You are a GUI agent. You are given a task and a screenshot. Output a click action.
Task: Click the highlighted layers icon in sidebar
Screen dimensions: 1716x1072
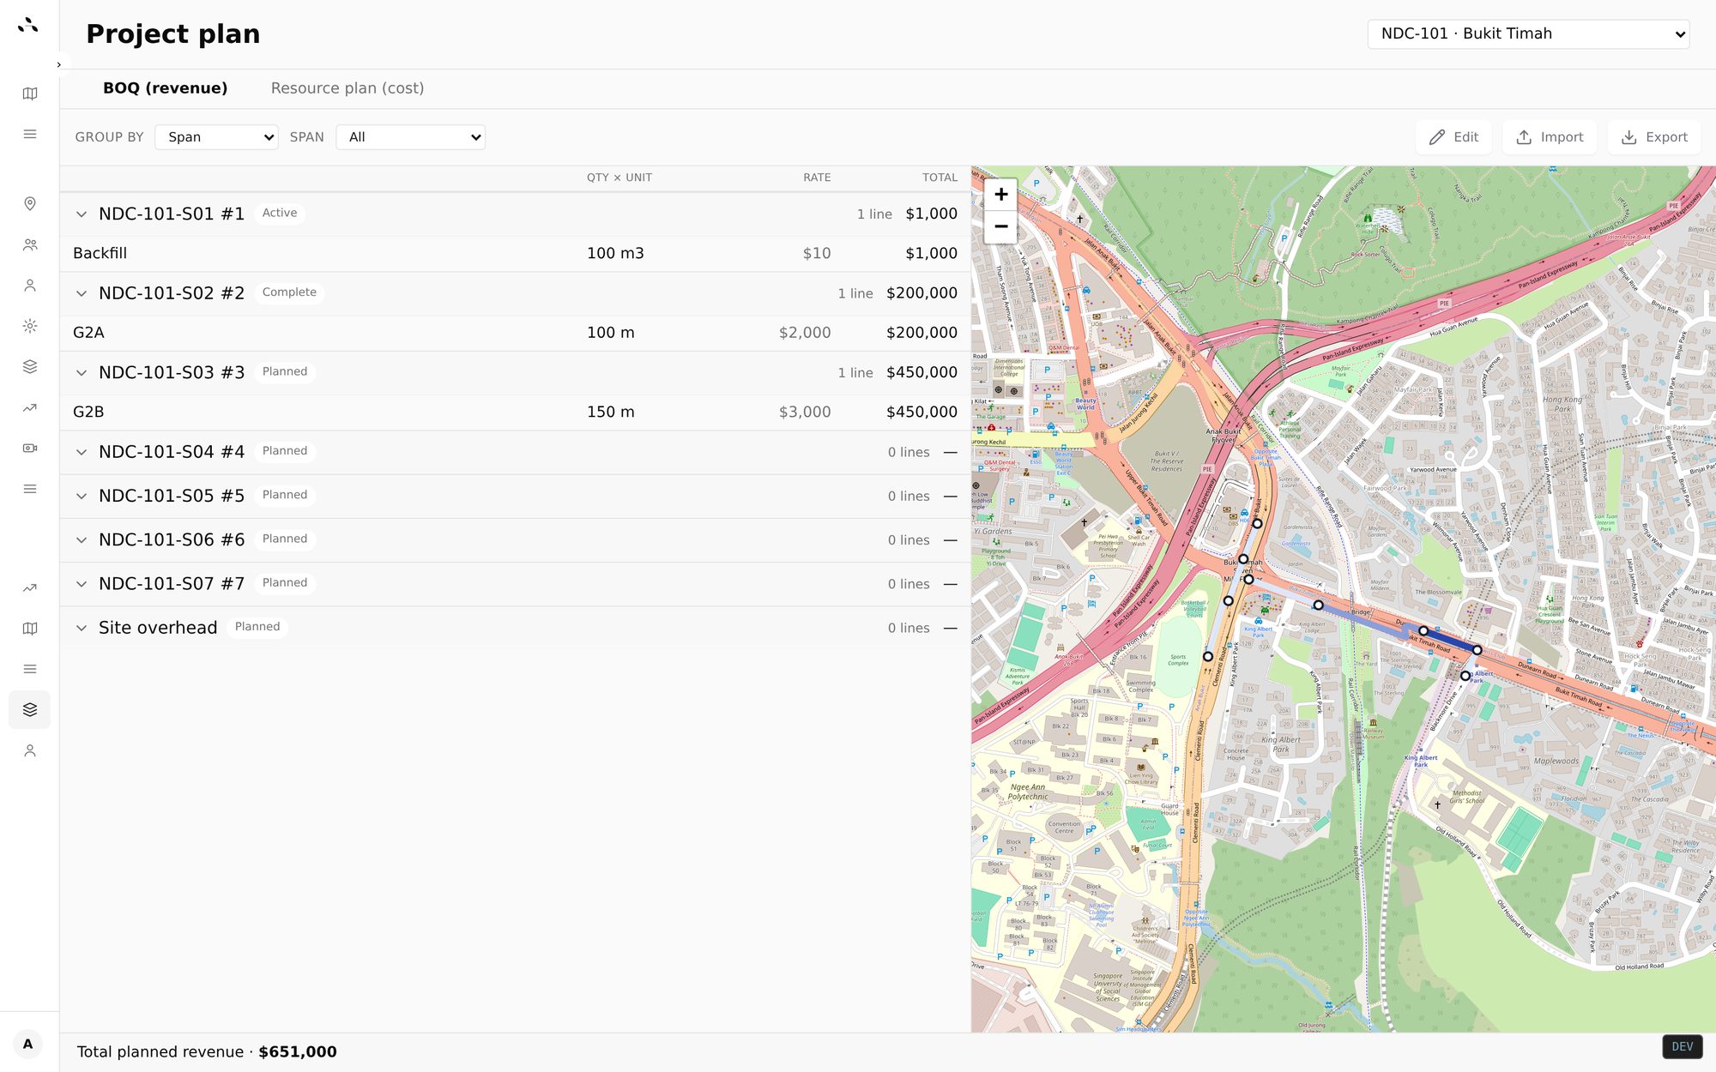point(30,709)
